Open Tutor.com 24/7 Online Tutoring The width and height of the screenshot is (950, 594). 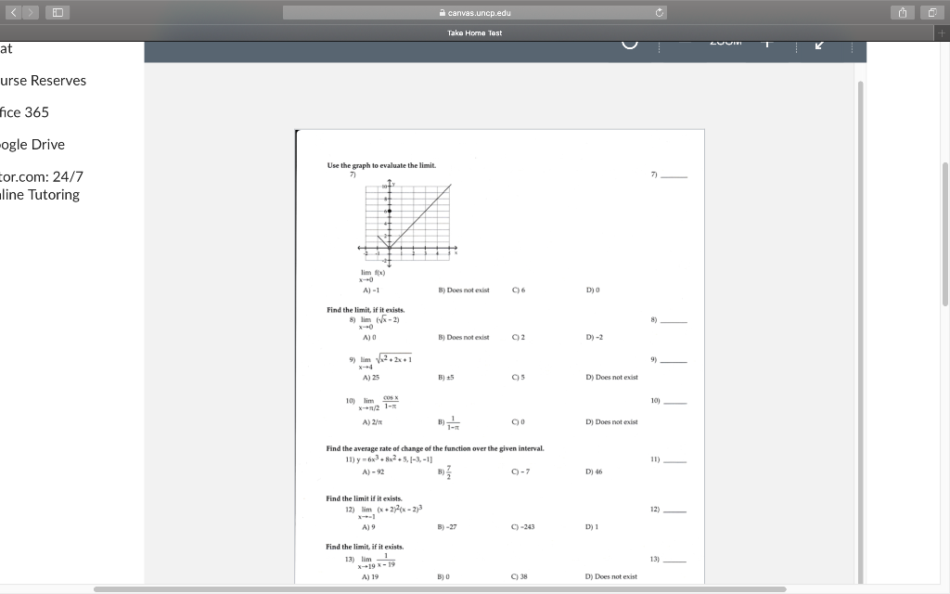[41, 186]
